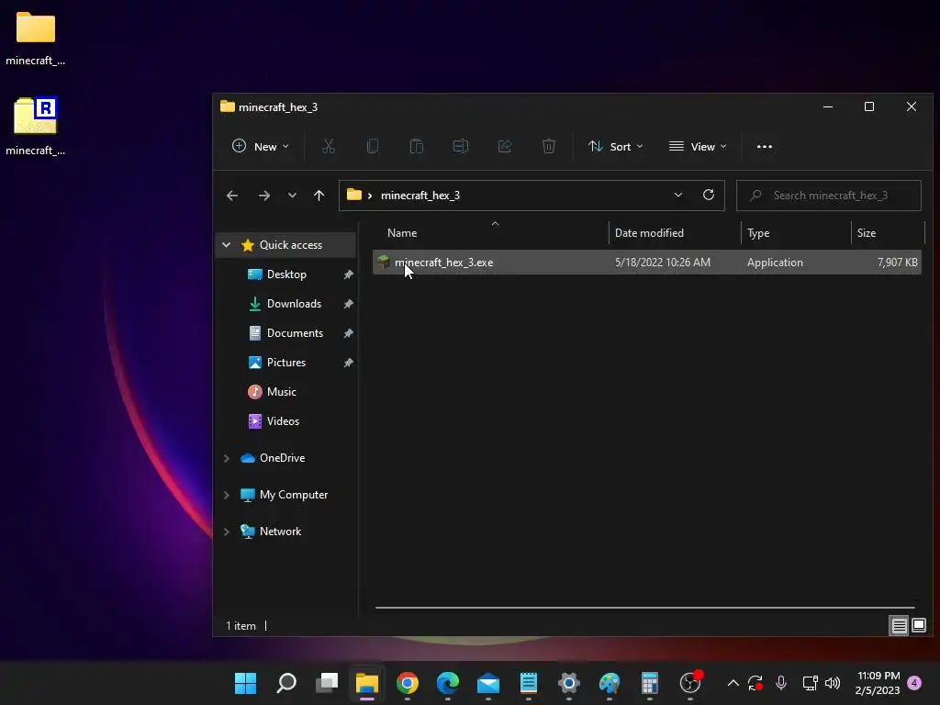
Task: Click the Paste clipboard icon
Action: (417, 146)
